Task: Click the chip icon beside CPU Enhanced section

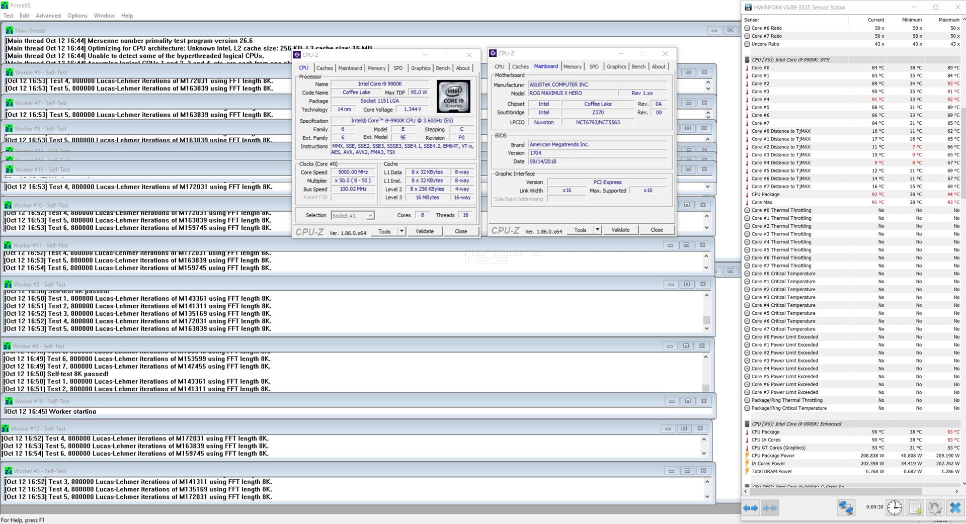Action: pos(747,424)
